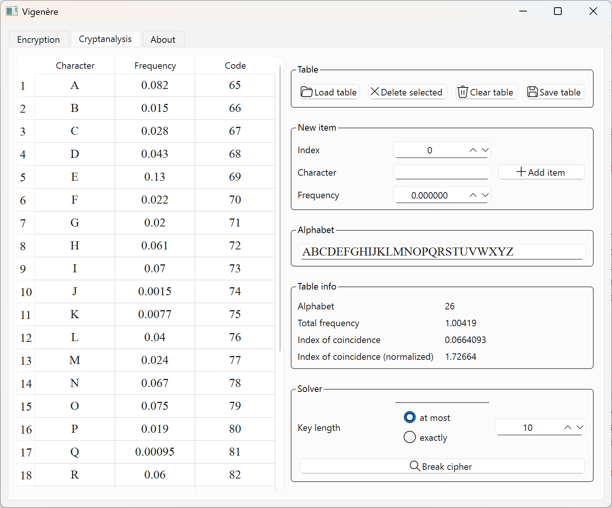Select the "at most" key length option
Screen dimensions: 612x508
pos(410,417)
